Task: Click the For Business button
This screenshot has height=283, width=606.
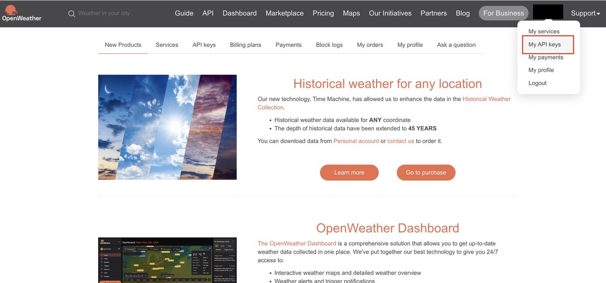Action: (x=504, y=13)
